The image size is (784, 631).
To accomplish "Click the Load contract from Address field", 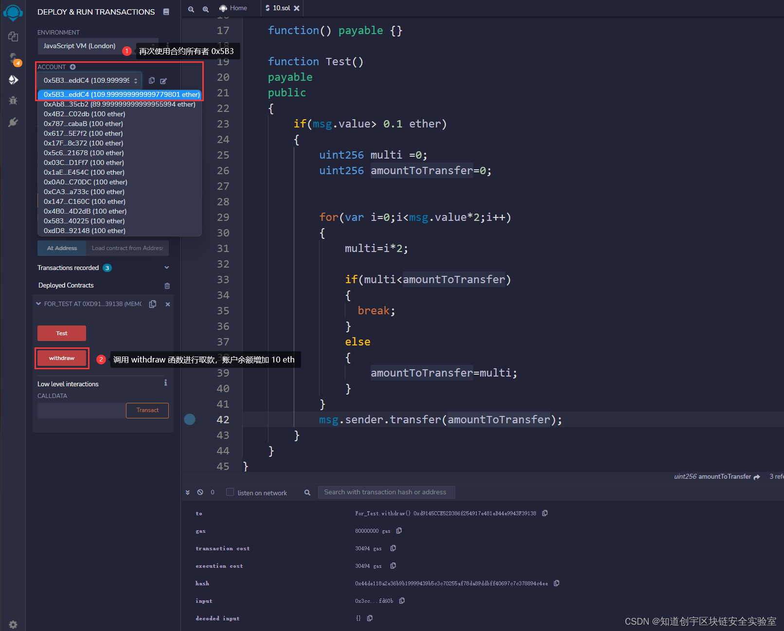I will pyautogui.click(x=127, y=248).
